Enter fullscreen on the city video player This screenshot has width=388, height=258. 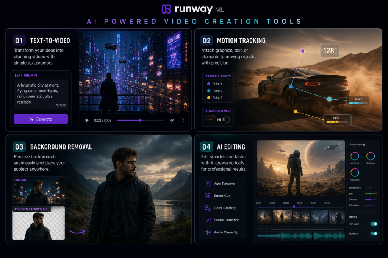(181, 121)
